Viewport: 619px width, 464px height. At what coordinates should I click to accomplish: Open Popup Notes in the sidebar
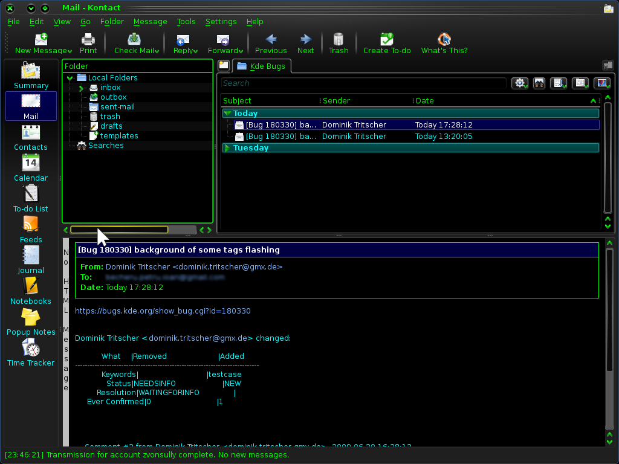(x=31, y=322)
